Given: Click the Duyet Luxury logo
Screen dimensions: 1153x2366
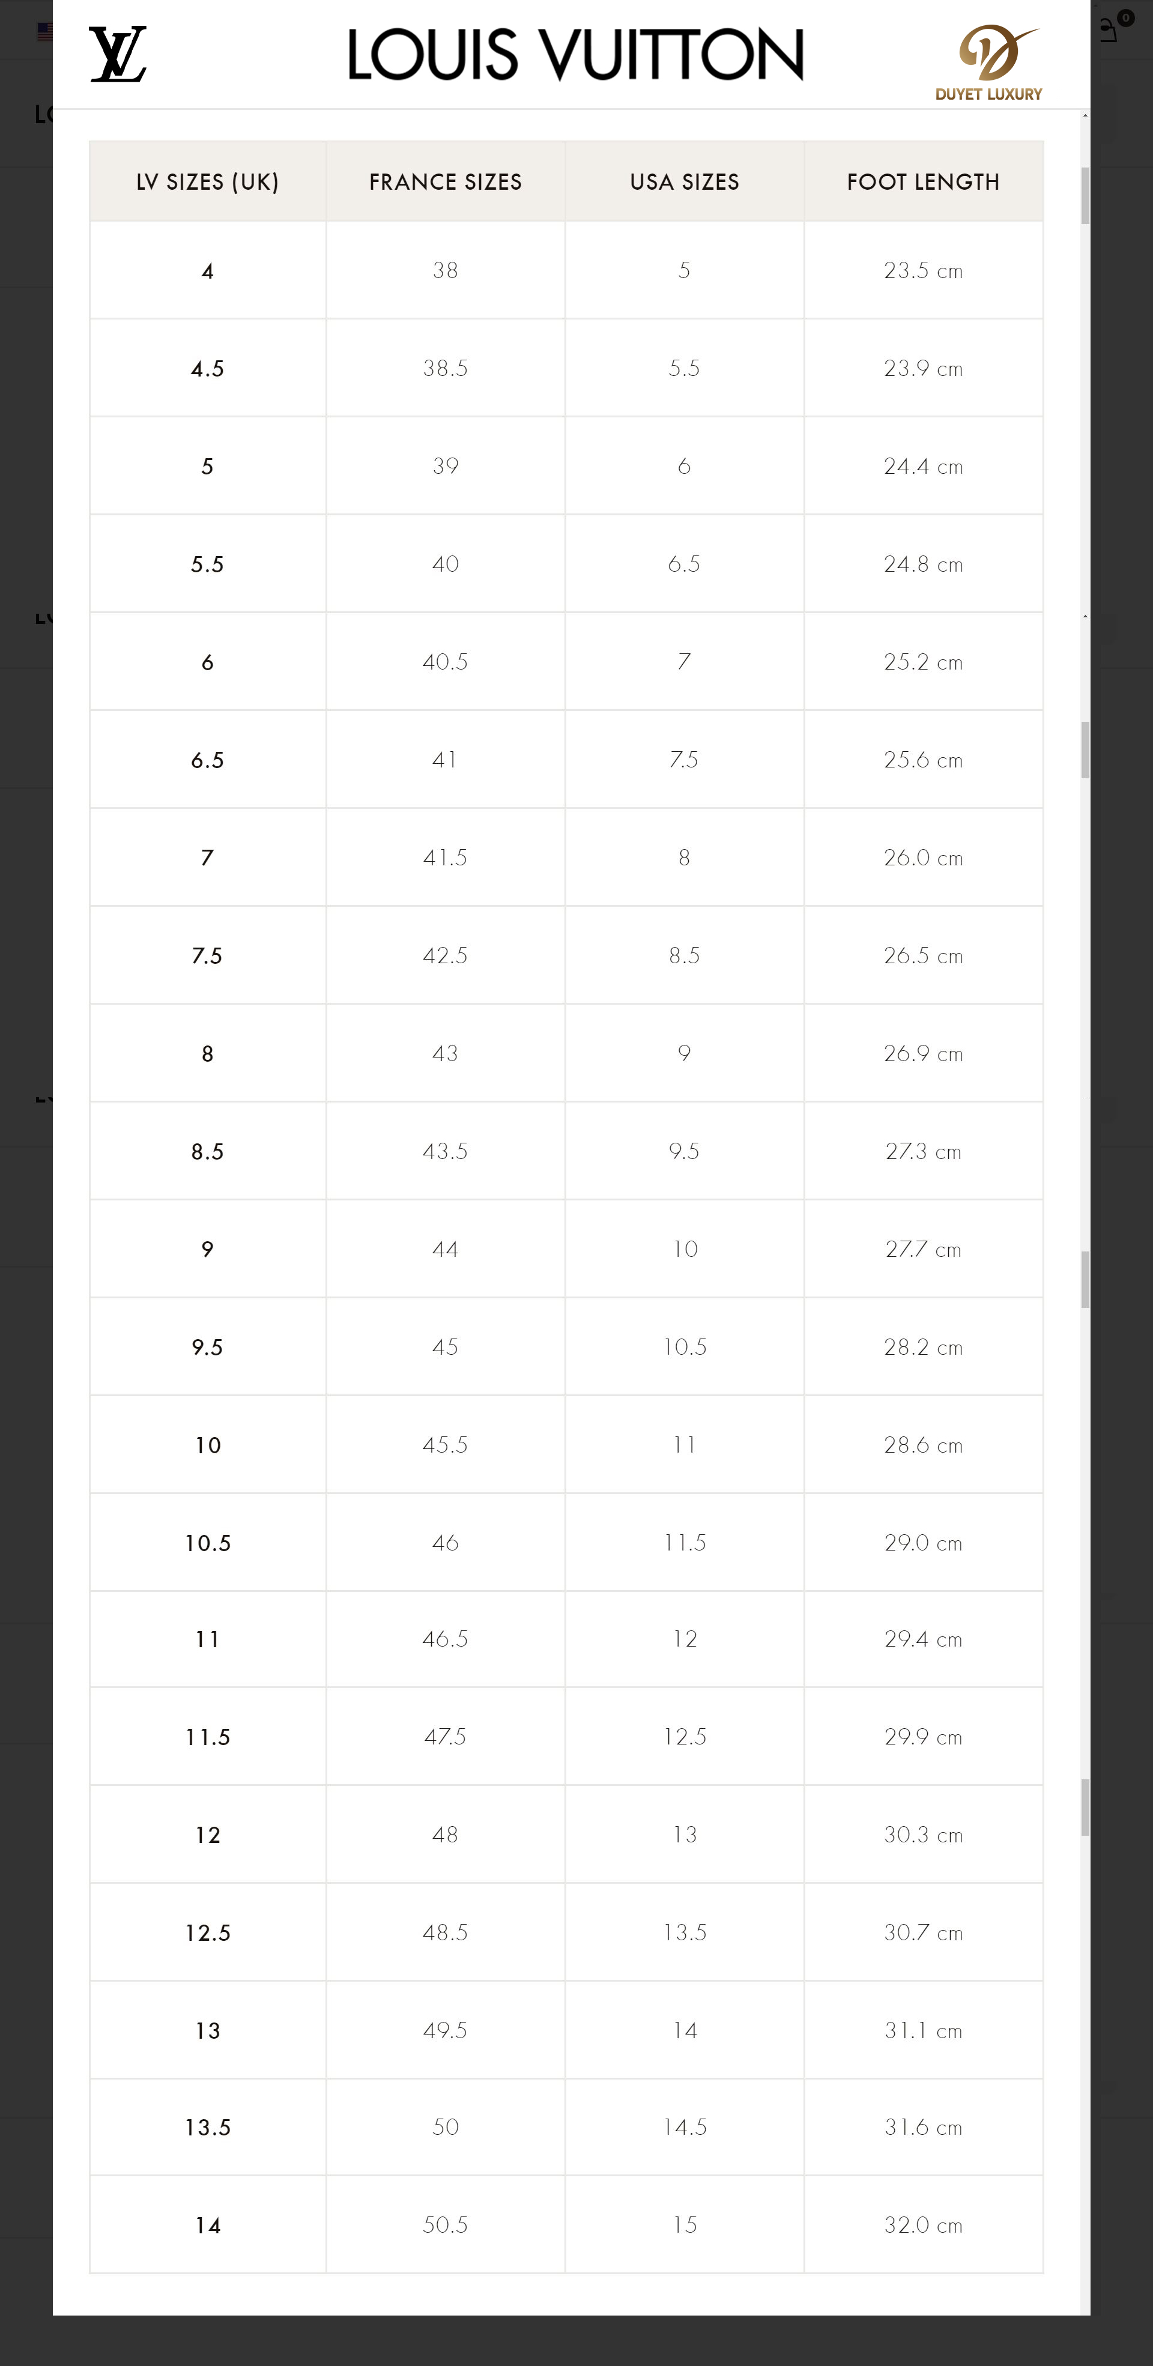Looking at the screenshot, I should click(x=988, y=62).
